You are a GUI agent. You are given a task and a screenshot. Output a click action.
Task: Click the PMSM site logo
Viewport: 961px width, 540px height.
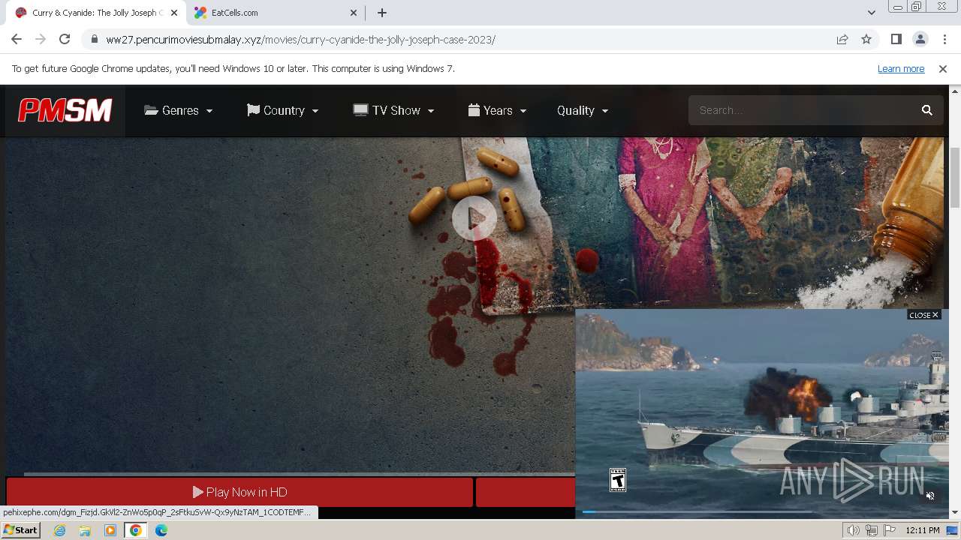[x=65, y=110]
